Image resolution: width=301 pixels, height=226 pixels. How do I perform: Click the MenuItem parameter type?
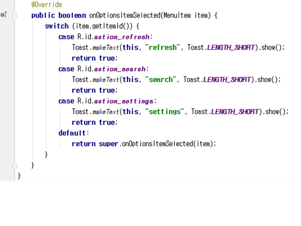pyautogui.click(x=177, y=15)
